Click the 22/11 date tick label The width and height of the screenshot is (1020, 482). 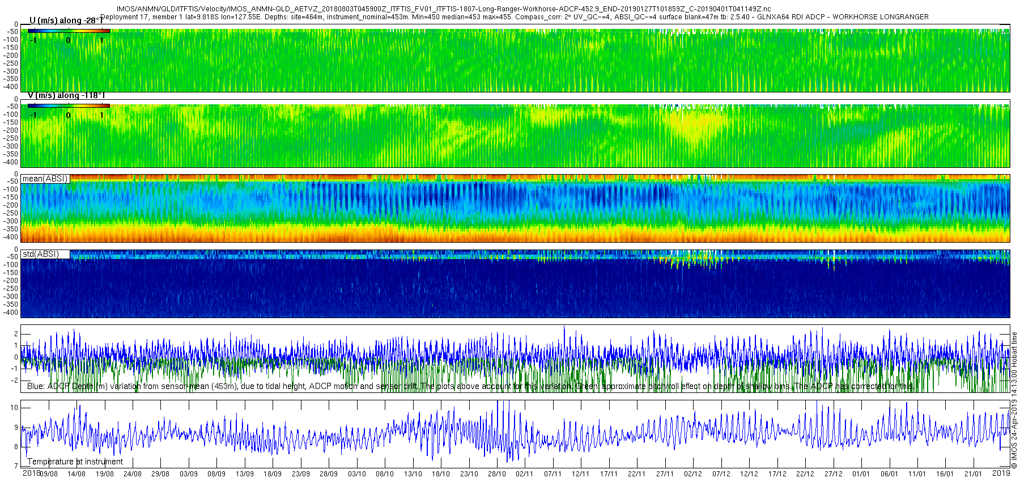point(637,474)
